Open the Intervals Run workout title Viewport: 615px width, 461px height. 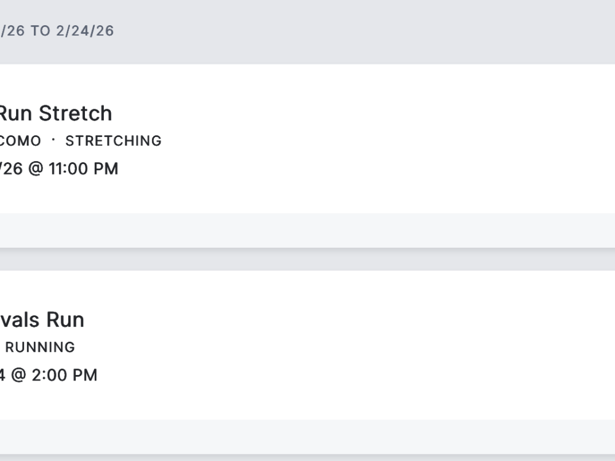tap(42, 320)
